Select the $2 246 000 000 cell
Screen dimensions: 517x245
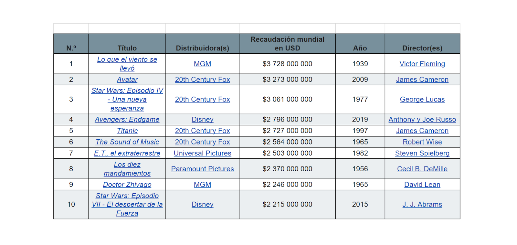[288, 185]
